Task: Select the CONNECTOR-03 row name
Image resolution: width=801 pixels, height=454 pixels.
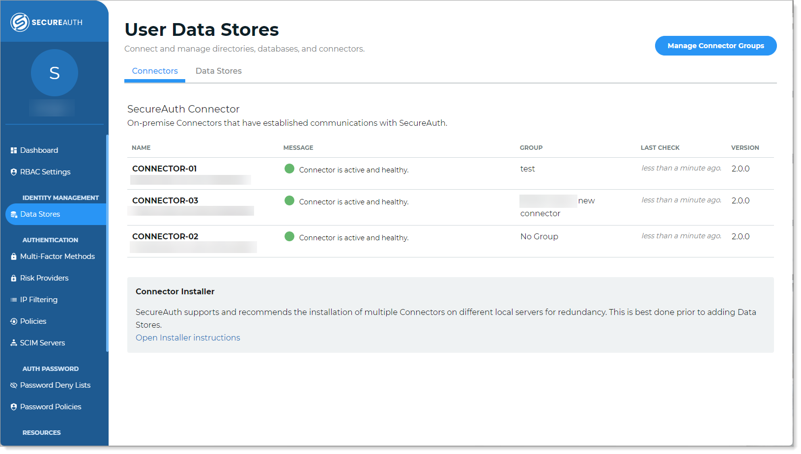Action: (x=165, y=200)
